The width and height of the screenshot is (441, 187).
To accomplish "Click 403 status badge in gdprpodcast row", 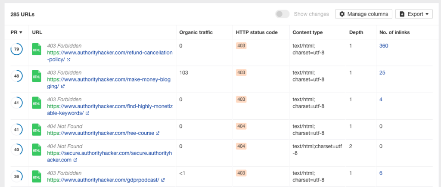I will [241, 173].
